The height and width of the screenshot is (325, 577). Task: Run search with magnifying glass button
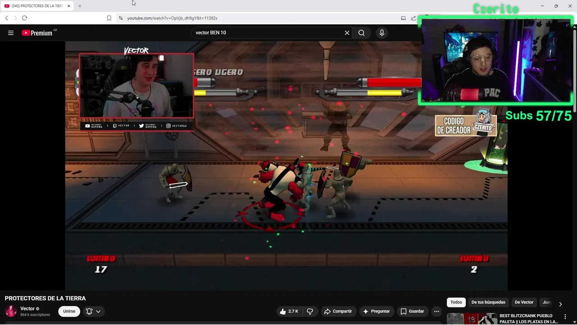[362, 32]
